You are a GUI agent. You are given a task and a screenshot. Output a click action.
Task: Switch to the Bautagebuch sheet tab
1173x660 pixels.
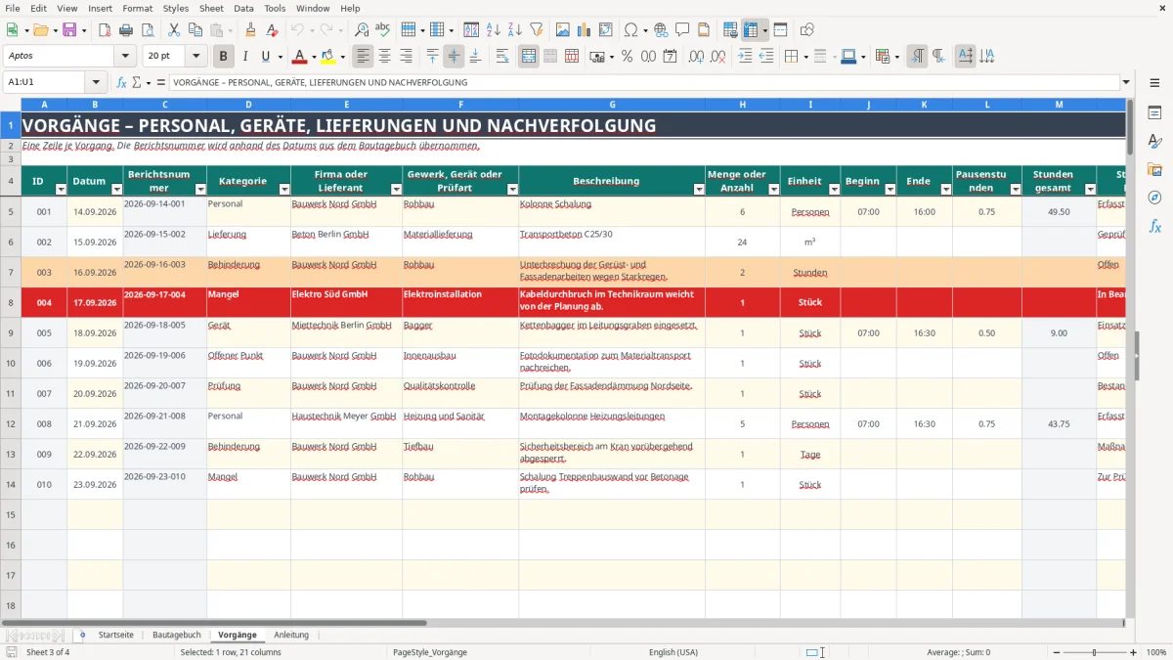(x=177, y=635)
